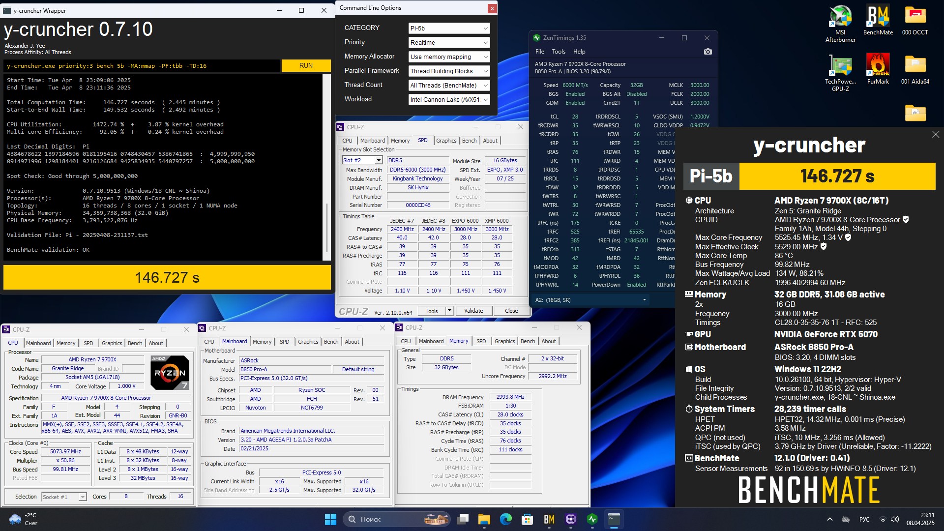Screen dimensions: 944x531
Task: Click the Windows taskbar search box
Action: [397, 519]
